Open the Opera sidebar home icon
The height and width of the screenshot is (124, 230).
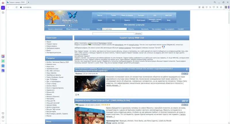[x=3, y=8]
